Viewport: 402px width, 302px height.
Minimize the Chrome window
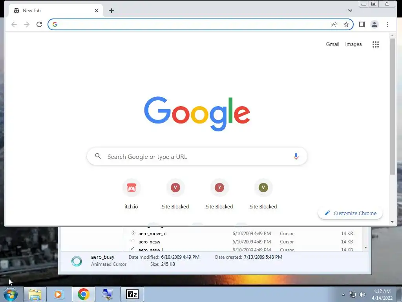[x=364, y=4]
